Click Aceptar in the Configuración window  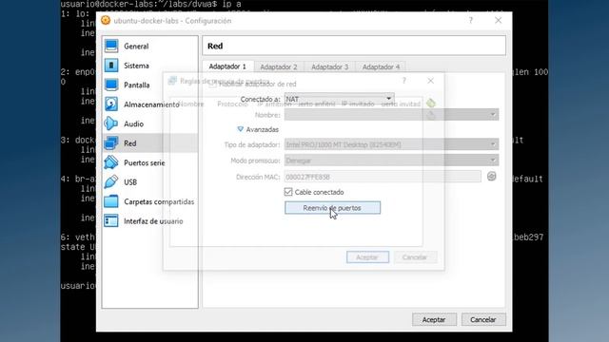[x=434, y=319]
